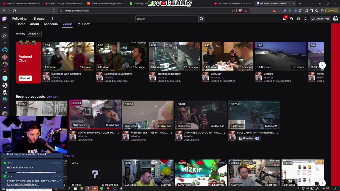The image size is (340, 191).
Task: Open the Leo AI sparkle icon
Action: [317, 11]
